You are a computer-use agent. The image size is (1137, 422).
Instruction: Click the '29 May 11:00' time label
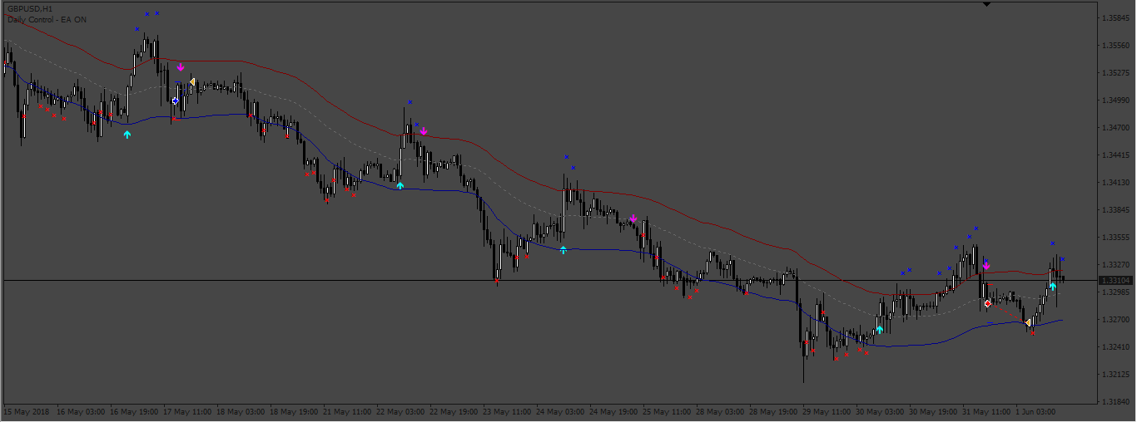tap(826, 411)
